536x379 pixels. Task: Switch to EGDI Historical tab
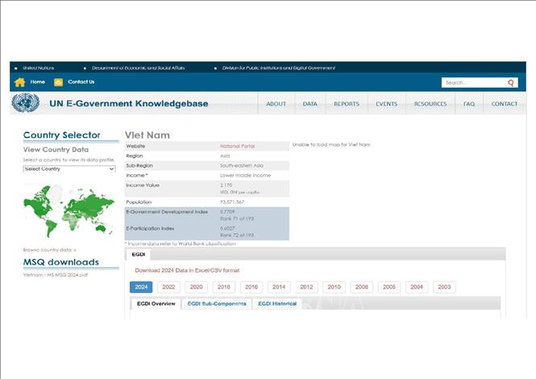tap(277, 304)
